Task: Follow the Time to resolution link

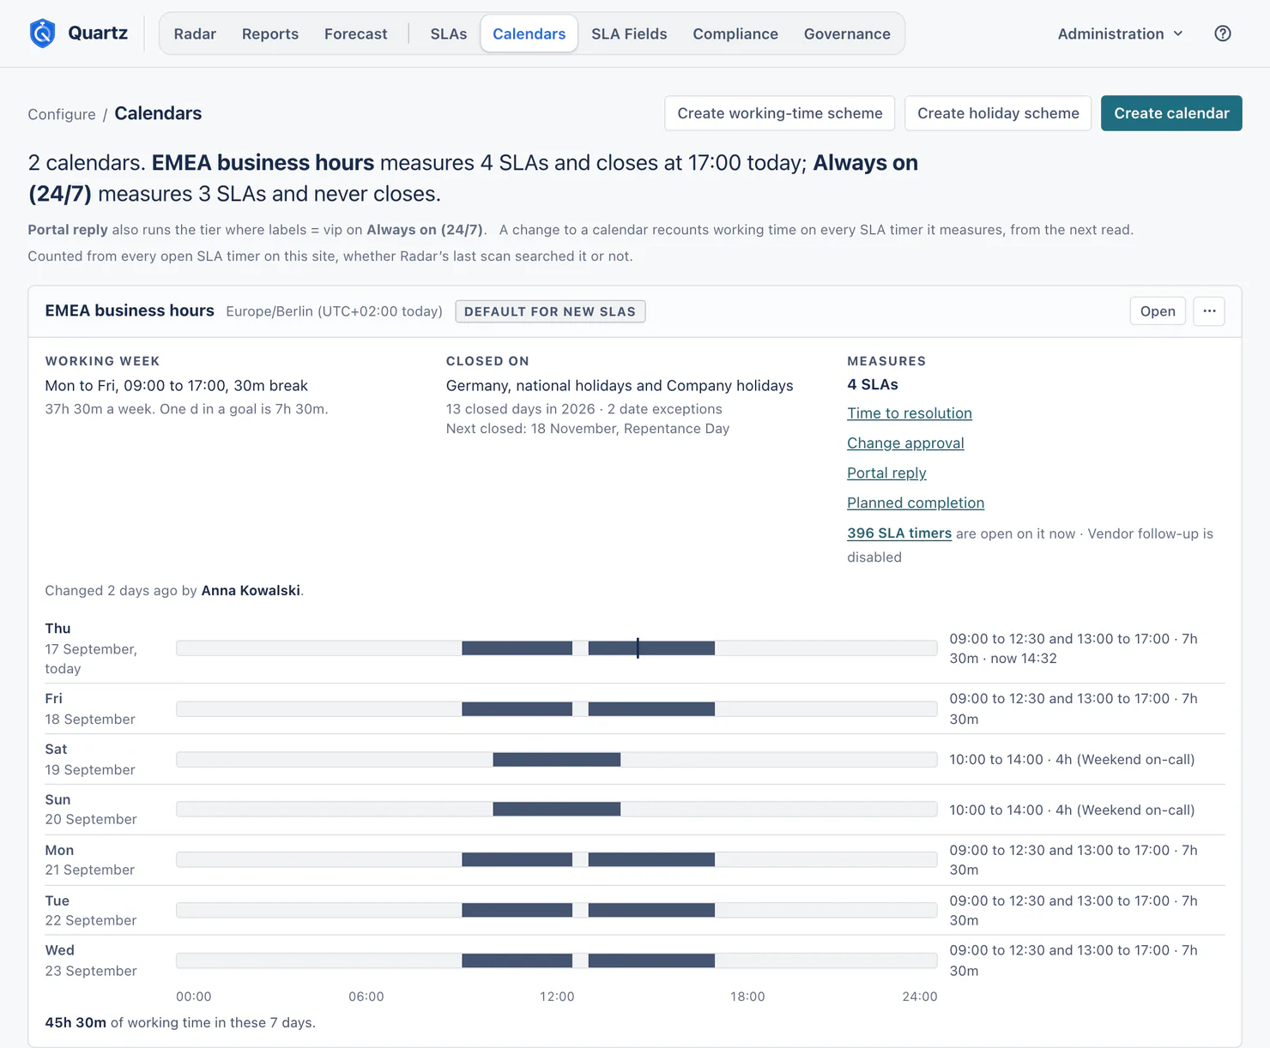Action: coord(910,413)
